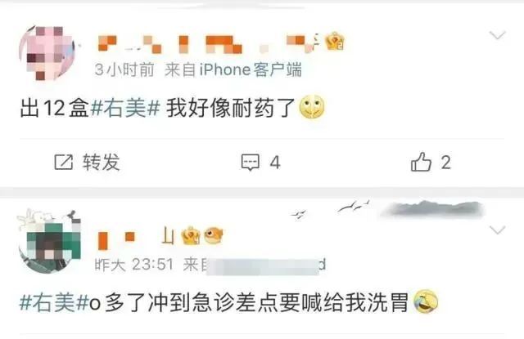Screen dimensions: 524x339
Task: Click the pufferfish badge beside second username
Action: [213, 235]
